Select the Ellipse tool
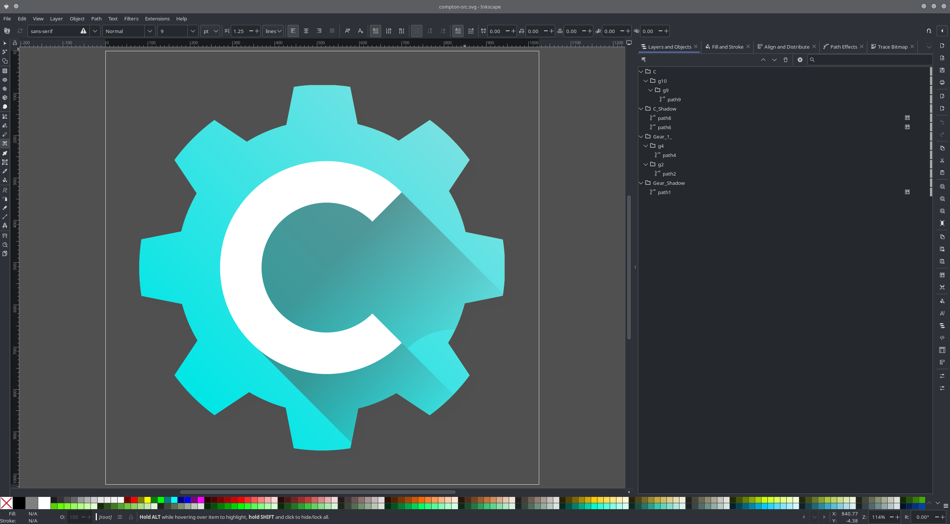950x524 pixels. pyautogui.click(x=5, y=80)
